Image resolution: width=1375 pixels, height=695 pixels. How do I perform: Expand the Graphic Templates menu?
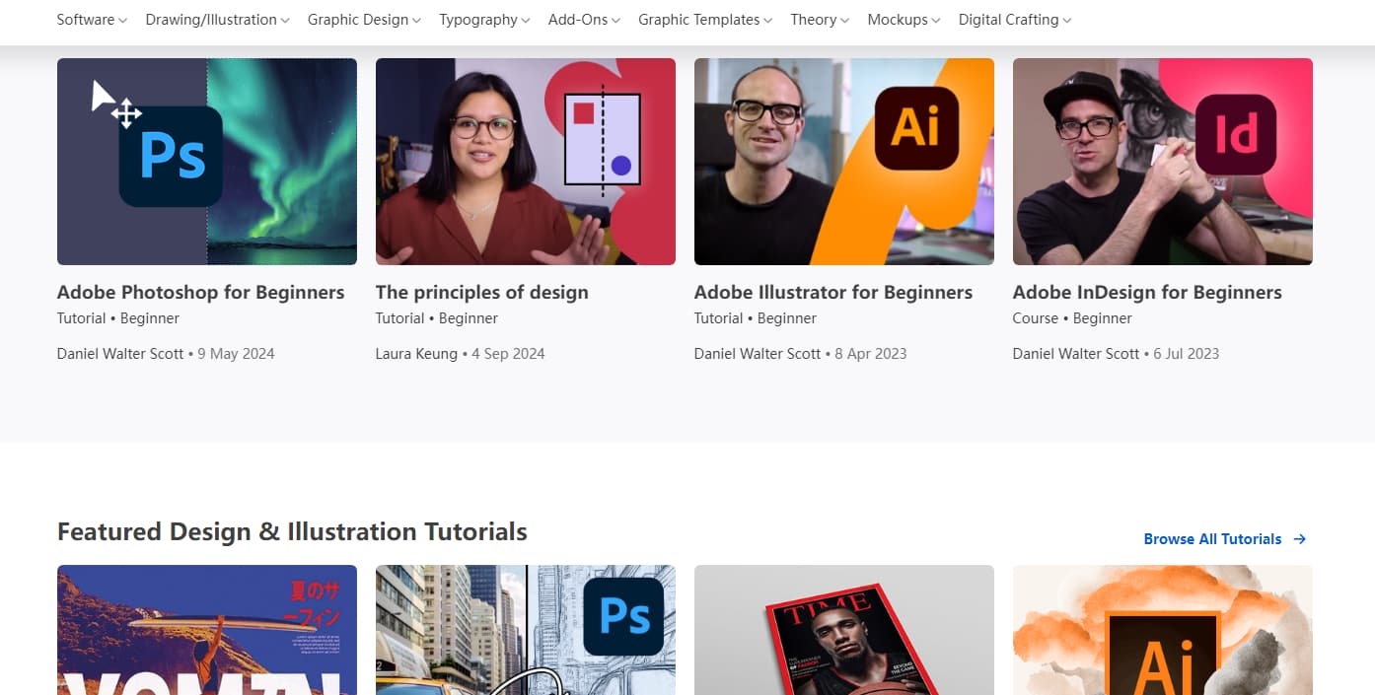(x=705, y=20)
